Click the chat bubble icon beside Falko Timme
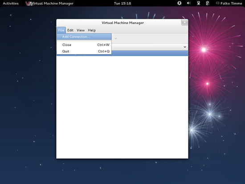Screen dimensions: 245x184 tap(217, 3)
